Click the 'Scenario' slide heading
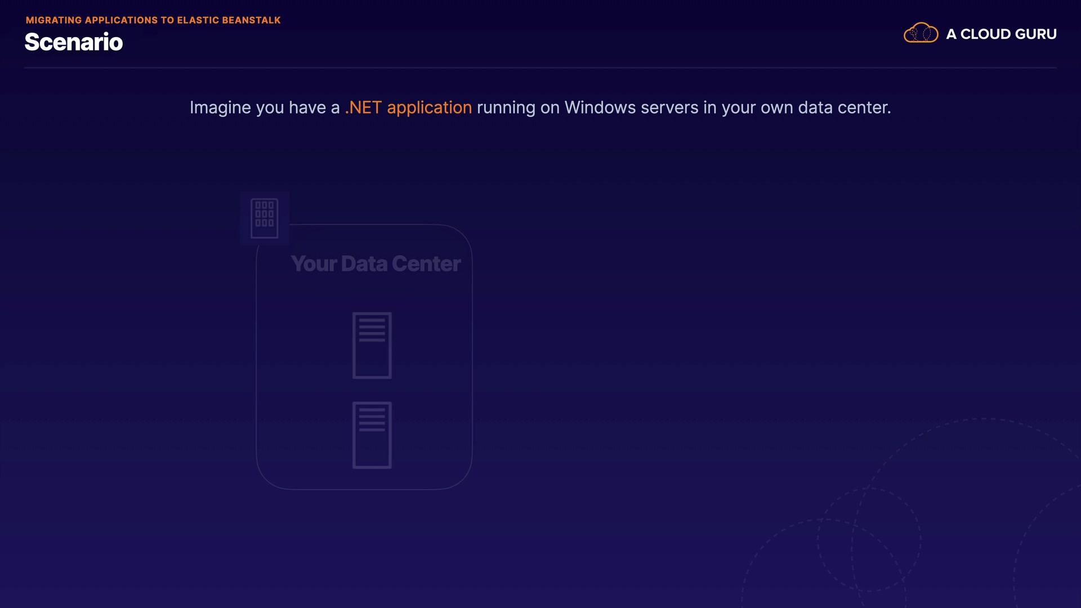Viewport: 1081px width, 608px height. [x=73, y=42]
